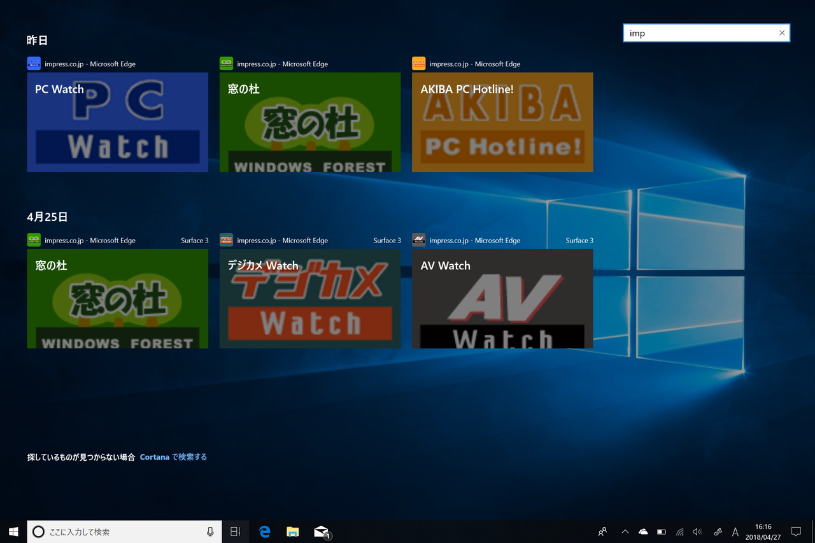Click the デジカメ Watch favicon icon
The width and height of the screenshot is (815, 543).
tap(226, 240)
